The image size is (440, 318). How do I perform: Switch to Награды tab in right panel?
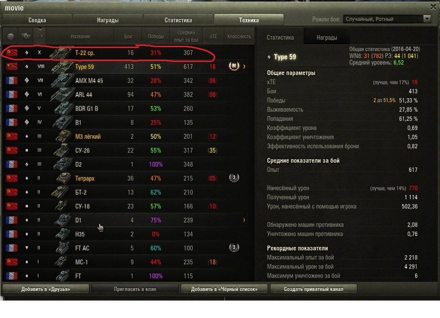click(x=327, y=38)
